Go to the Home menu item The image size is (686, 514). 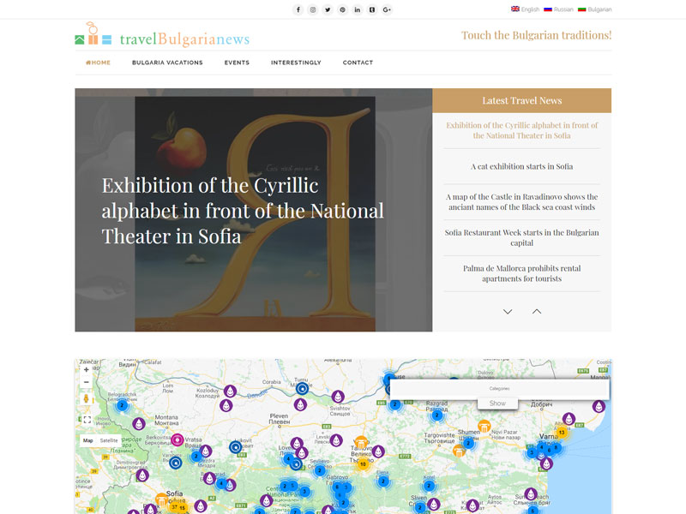[x=98, y=63]
